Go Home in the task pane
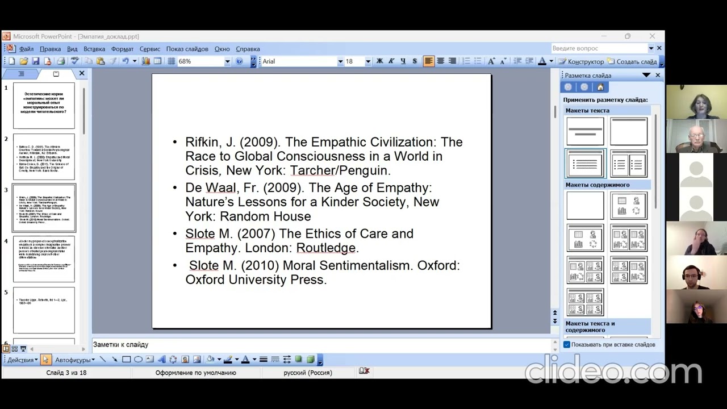 600,87
